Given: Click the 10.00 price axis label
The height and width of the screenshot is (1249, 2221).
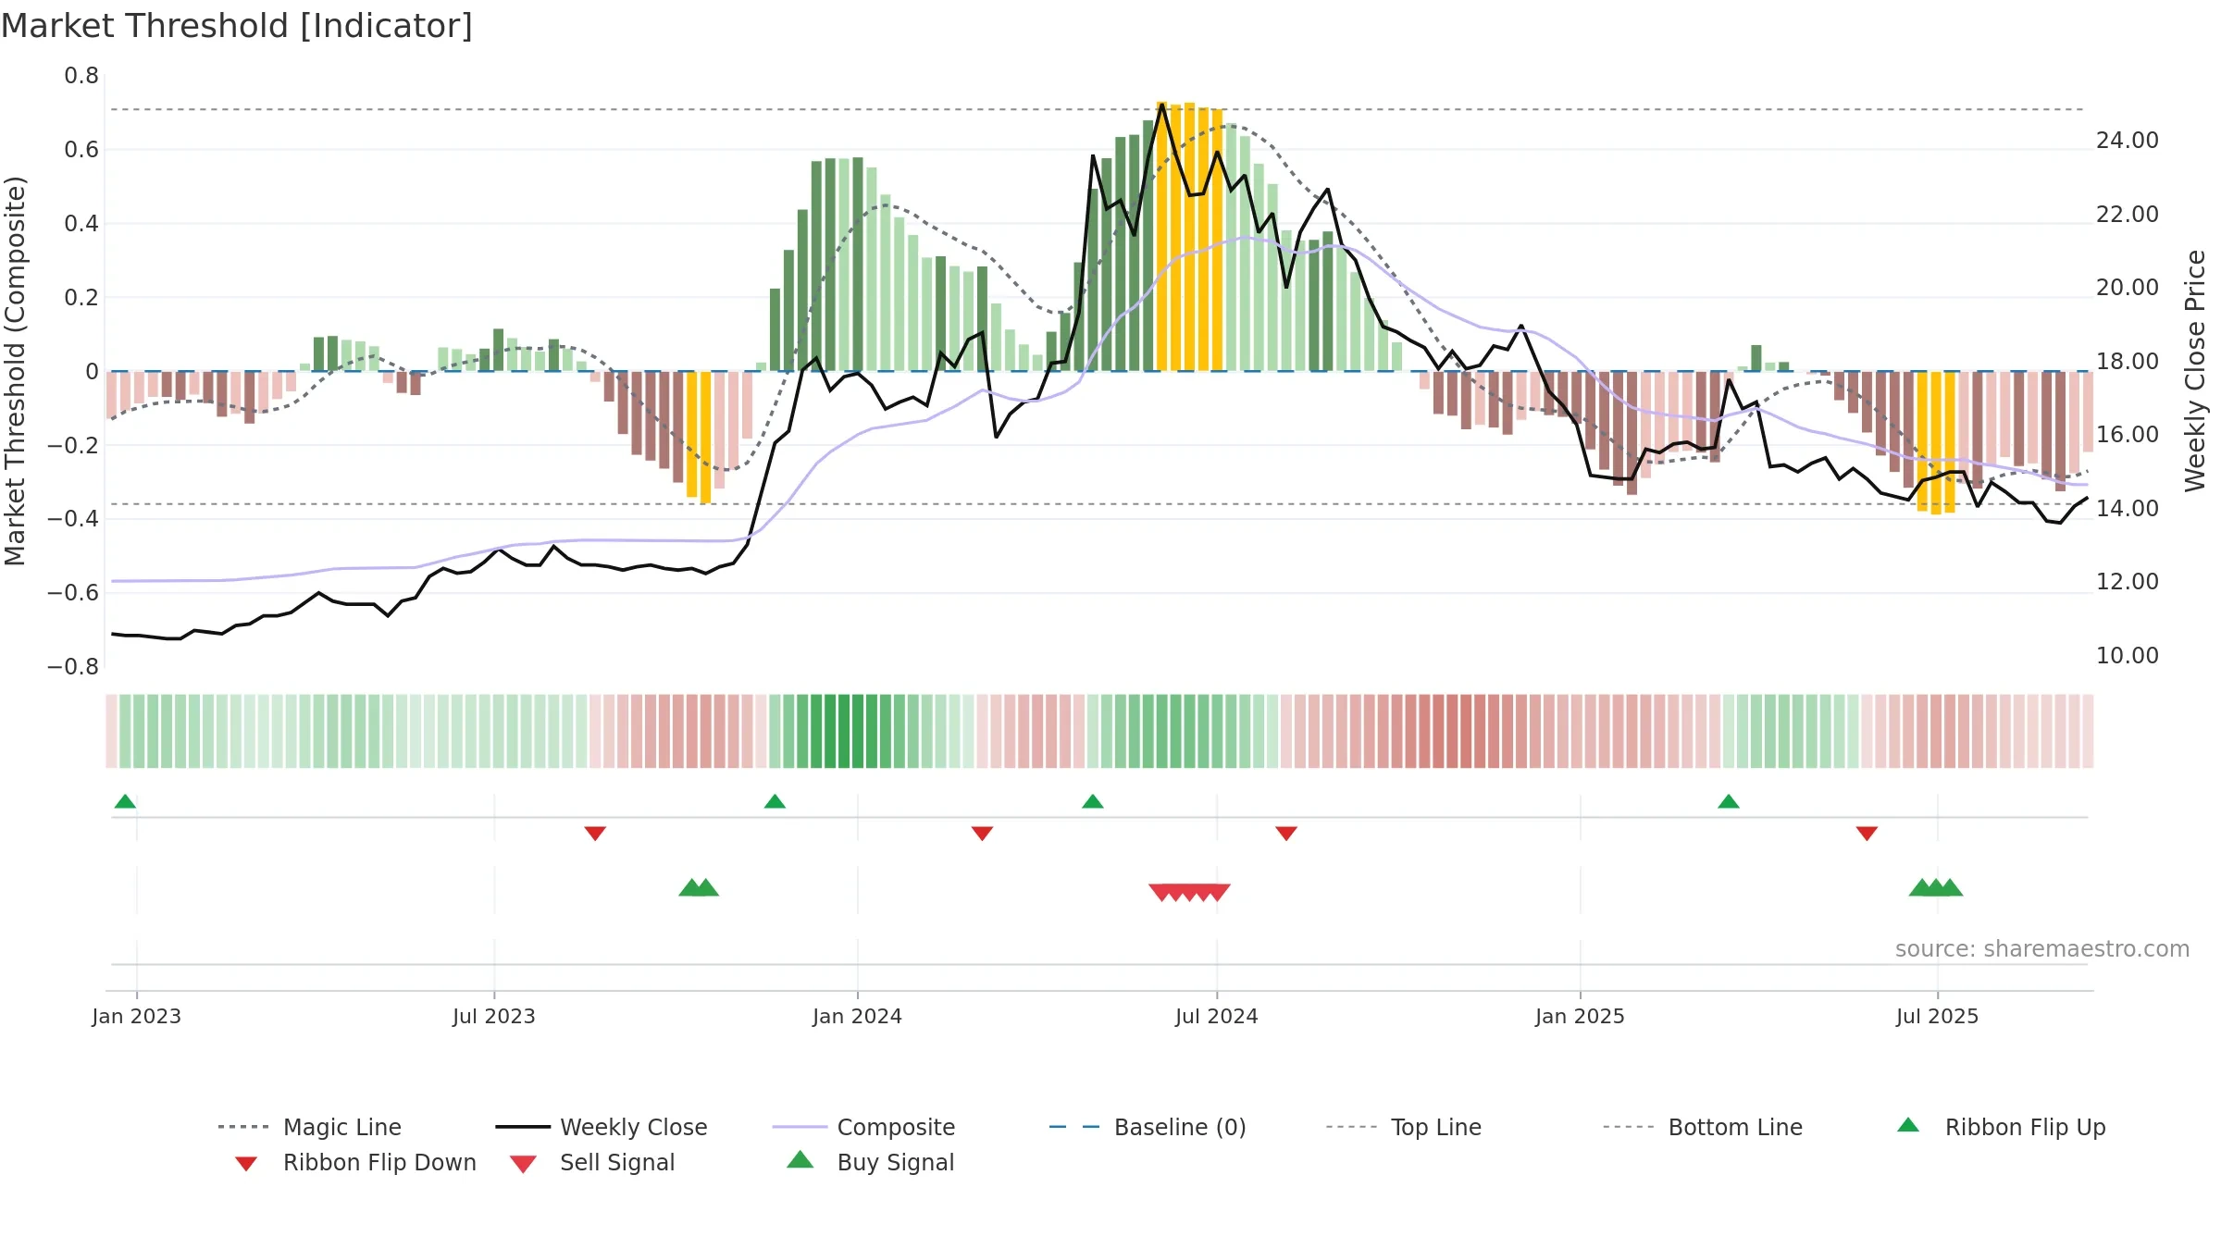Looking at the screenshot, I should pos(2128,656).
